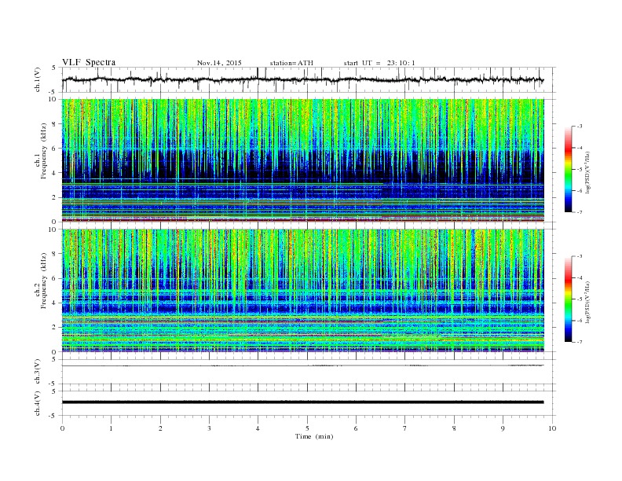Click the time axis tick label "1"
622x481 pixels.
coord(111,428)
